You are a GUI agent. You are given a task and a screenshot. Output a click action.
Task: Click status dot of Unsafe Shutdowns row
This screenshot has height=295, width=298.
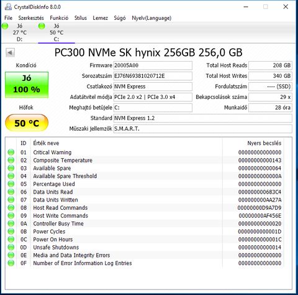(11, 247)
